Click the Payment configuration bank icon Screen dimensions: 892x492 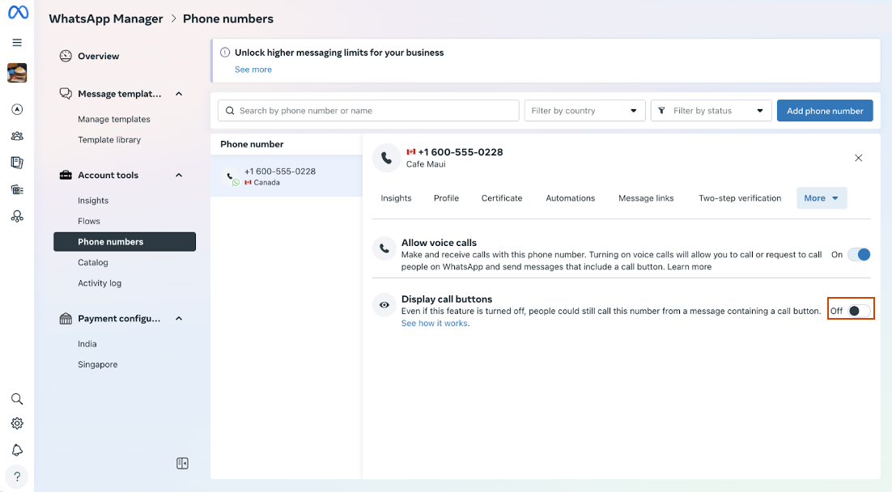point(66,319)
